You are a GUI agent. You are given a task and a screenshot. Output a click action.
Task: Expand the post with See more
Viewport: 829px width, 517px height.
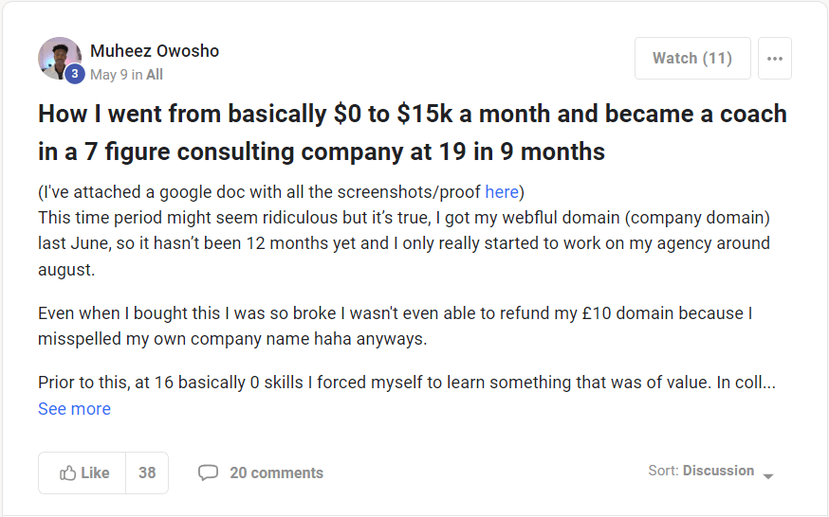click(74, 409)
